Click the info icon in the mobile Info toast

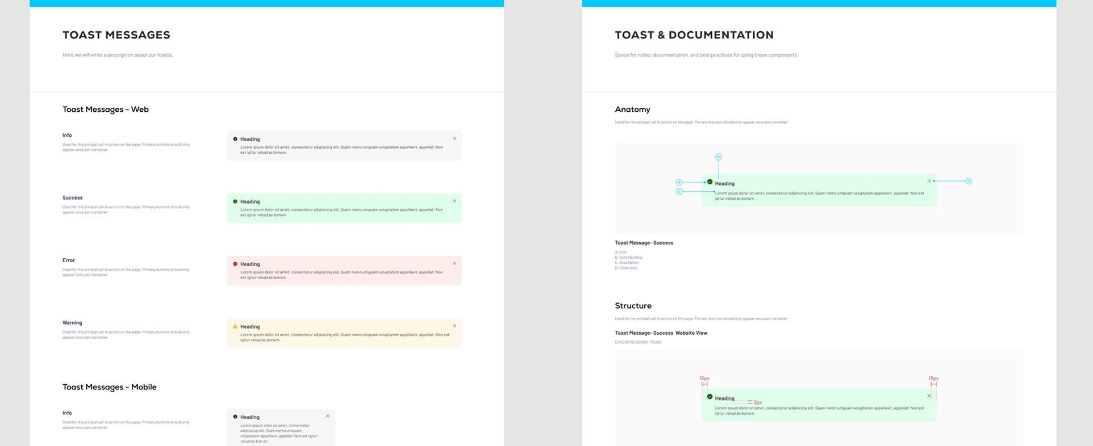point(235,416)
